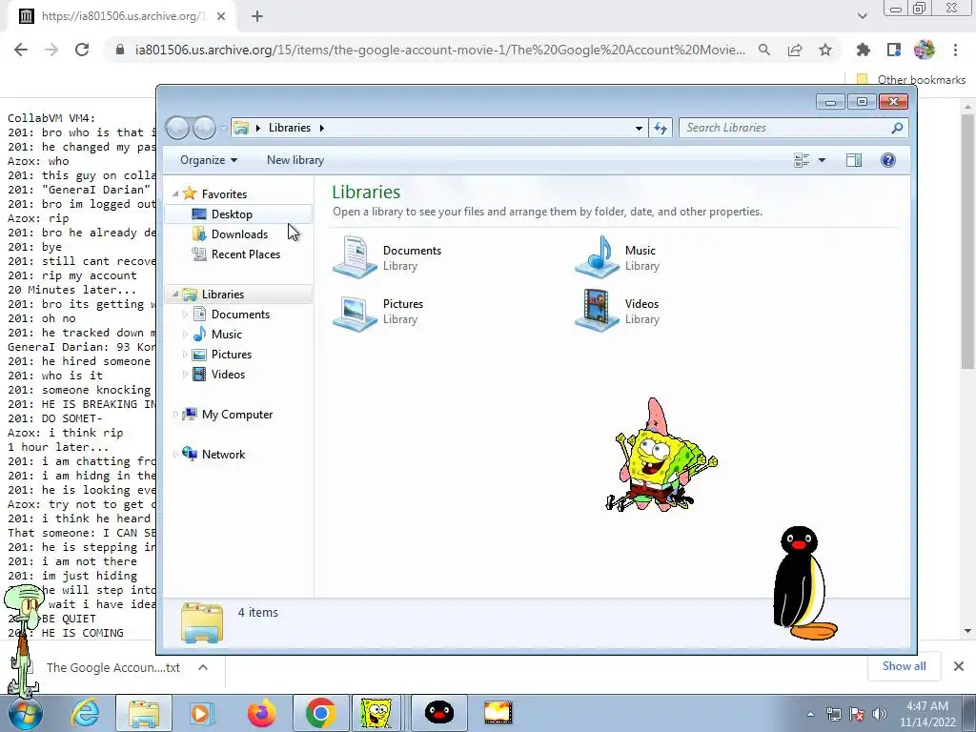The image size is (976, 732).
Task: Click Chrome zoom magnifier icon
Action: [764, 50]
